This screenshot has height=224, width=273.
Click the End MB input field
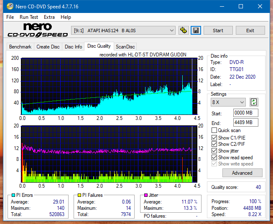pos(245,122)
